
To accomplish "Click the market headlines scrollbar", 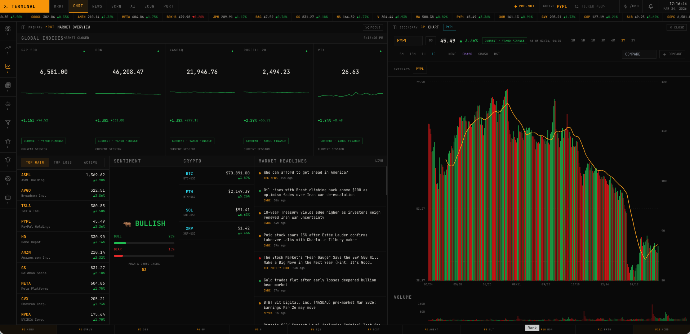I will point(387,181).
